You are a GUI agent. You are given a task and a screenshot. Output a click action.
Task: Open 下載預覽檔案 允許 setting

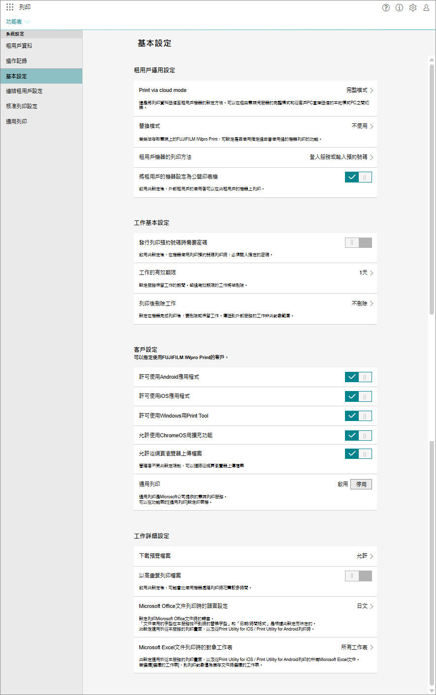[365, 556]
